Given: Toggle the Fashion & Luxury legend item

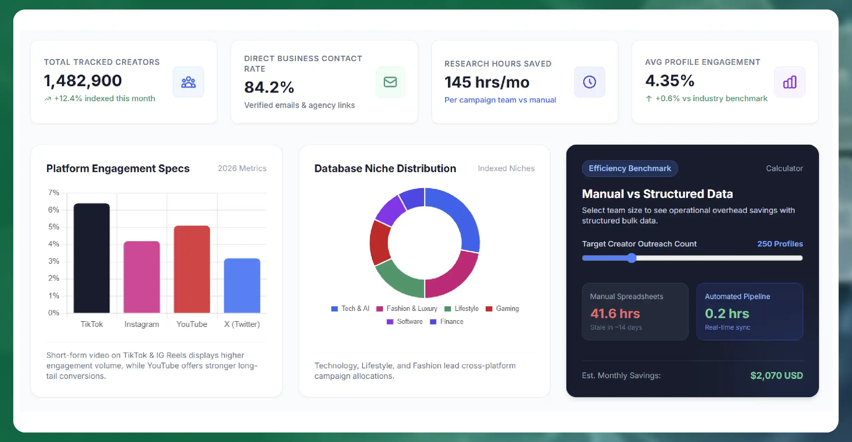Looking at the screenshot, I should 407,309.
